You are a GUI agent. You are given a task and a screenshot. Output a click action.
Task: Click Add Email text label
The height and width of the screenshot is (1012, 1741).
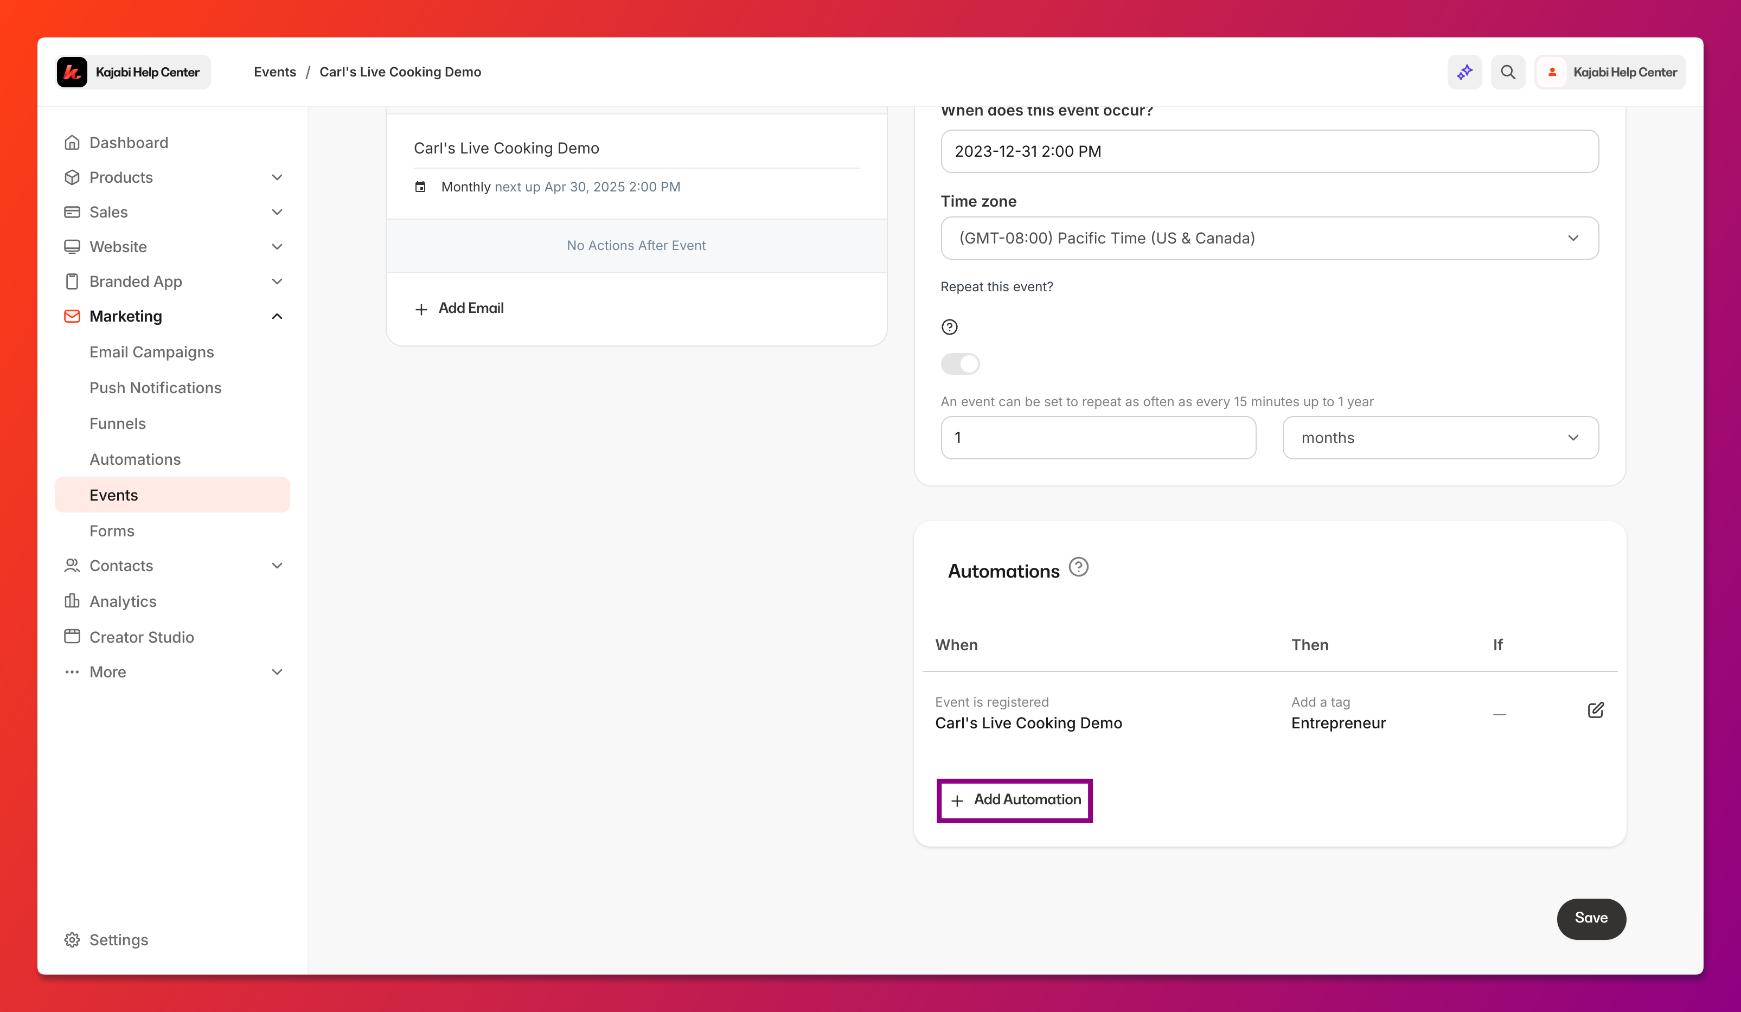(x=470, y=308)
